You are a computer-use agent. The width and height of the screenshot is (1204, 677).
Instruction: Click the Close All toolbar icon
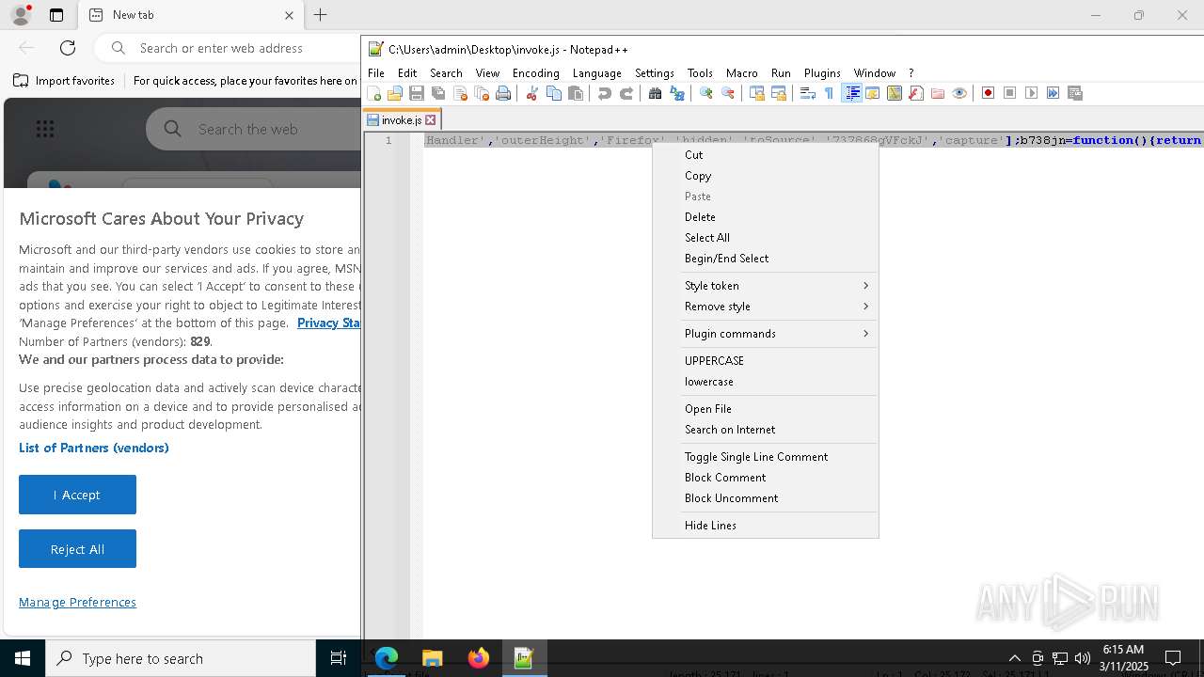482,93
